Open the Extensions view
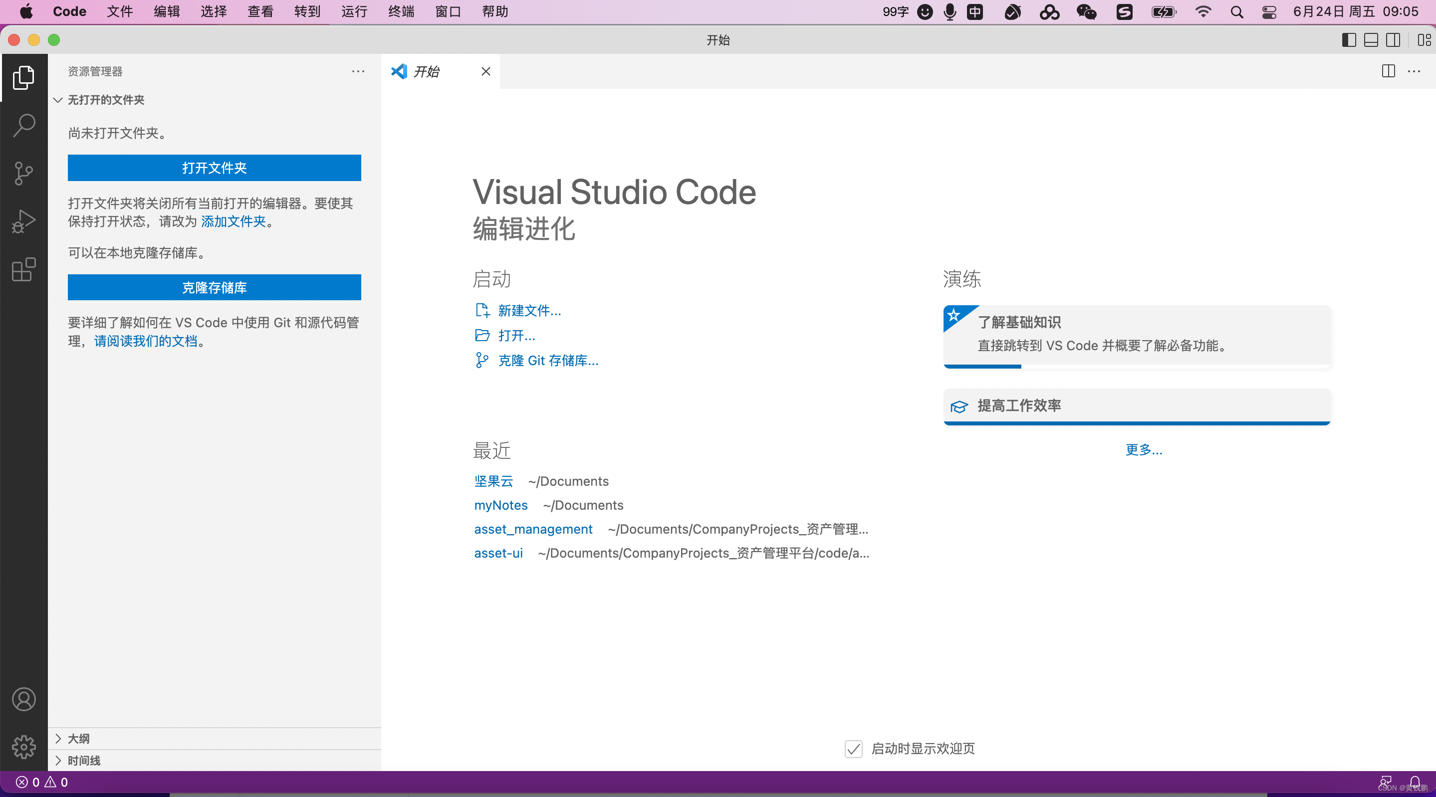 point(23,270)
